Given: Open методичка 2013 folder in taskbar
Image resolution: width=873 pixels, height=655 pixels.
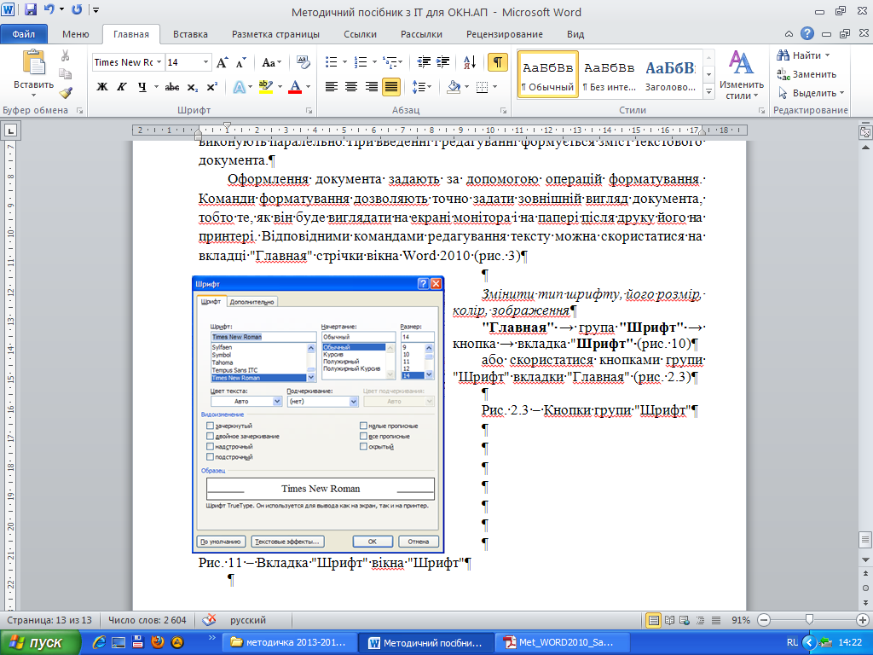Looking at the screenshot, I should [290, 643].
